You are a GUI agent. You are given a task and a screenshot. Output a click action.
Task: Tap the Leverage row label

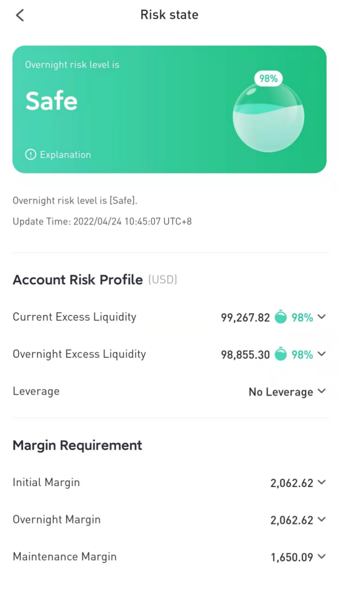(36, 392)
